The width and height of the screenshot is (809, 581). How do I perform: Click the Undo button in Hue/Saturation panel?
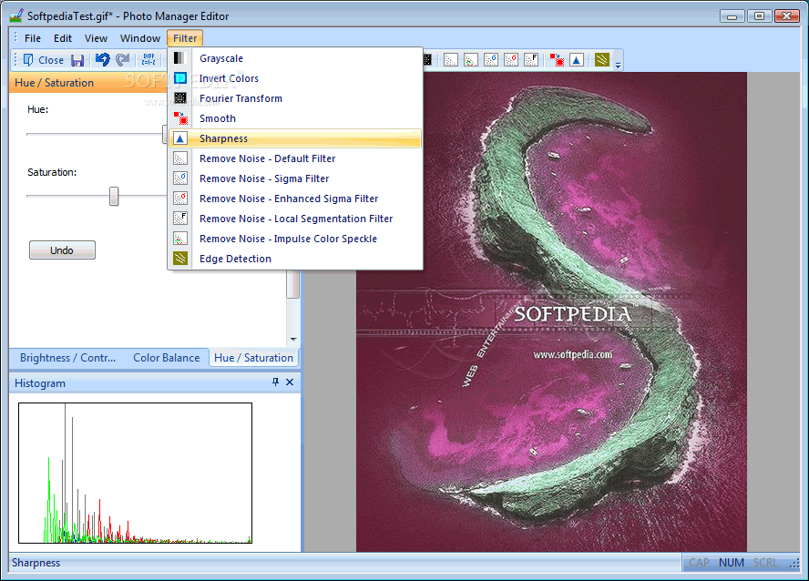[62, 250]
